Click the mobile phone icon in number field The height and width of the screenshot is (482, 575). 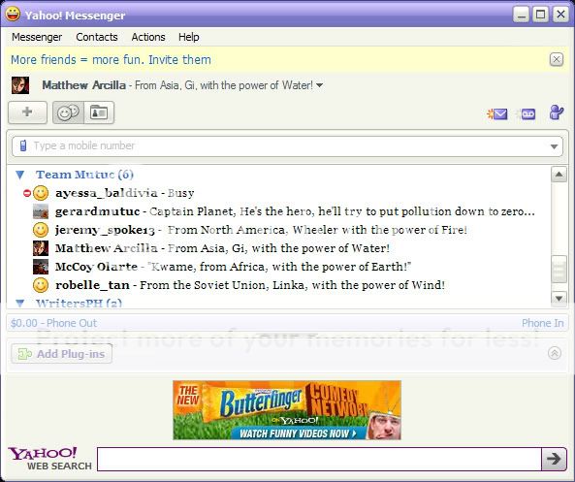point(23,145)
